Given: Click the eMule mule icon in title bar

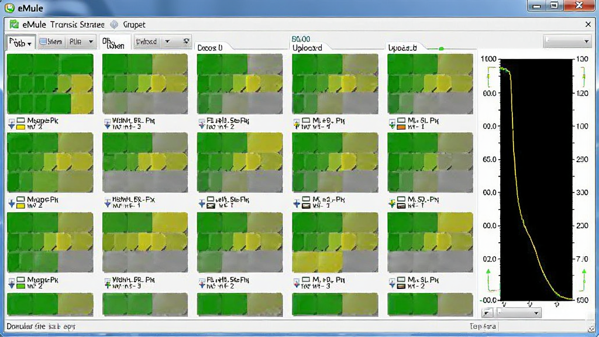Looking at the screenshot, I should 9,8.
